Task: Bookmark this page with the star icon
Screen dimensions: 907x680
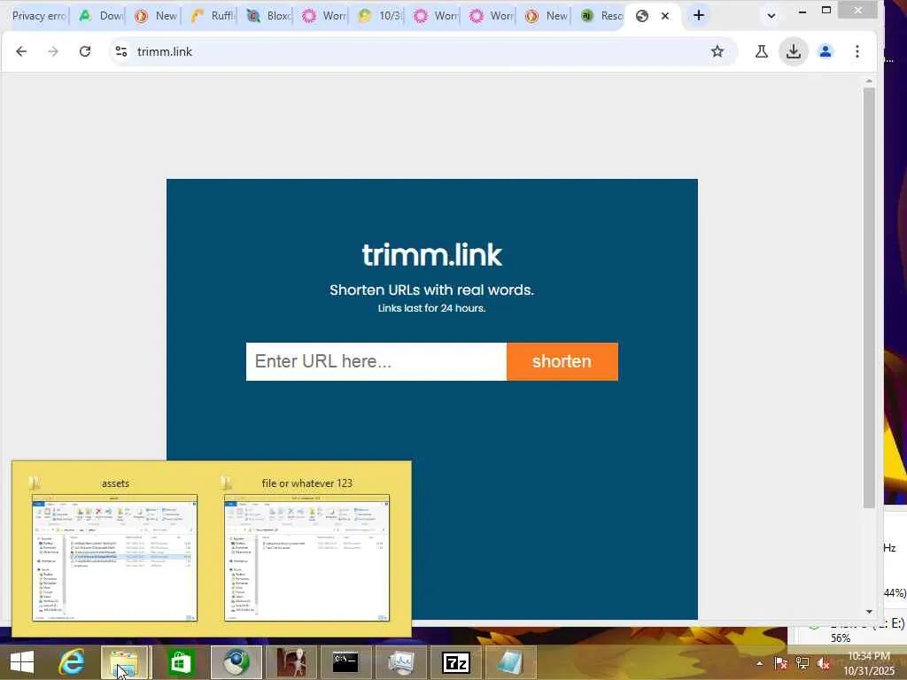Action: click(717, 51)
